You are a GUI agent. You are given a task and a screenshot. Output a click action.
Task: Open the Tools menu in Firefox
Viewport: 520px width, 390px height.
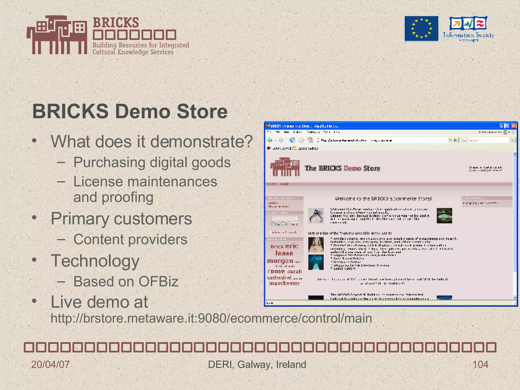tap(327, 132)
